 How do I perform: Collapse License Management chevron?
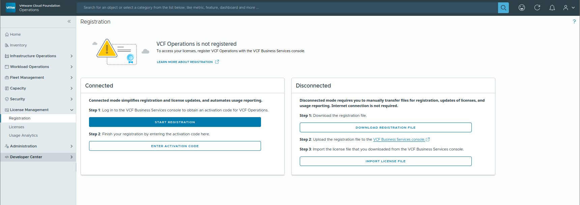click(71, 110)
